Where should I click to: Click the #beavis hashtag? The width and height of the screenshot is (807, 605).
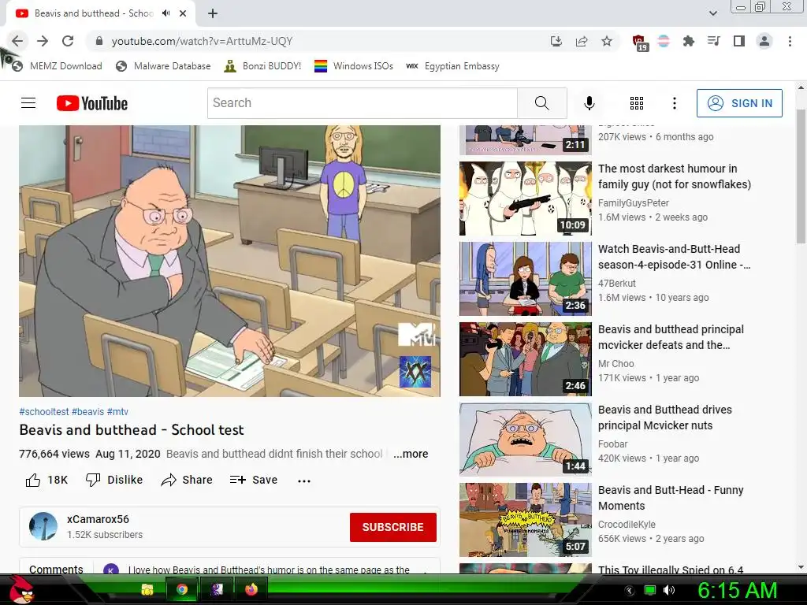click(87, 411)
